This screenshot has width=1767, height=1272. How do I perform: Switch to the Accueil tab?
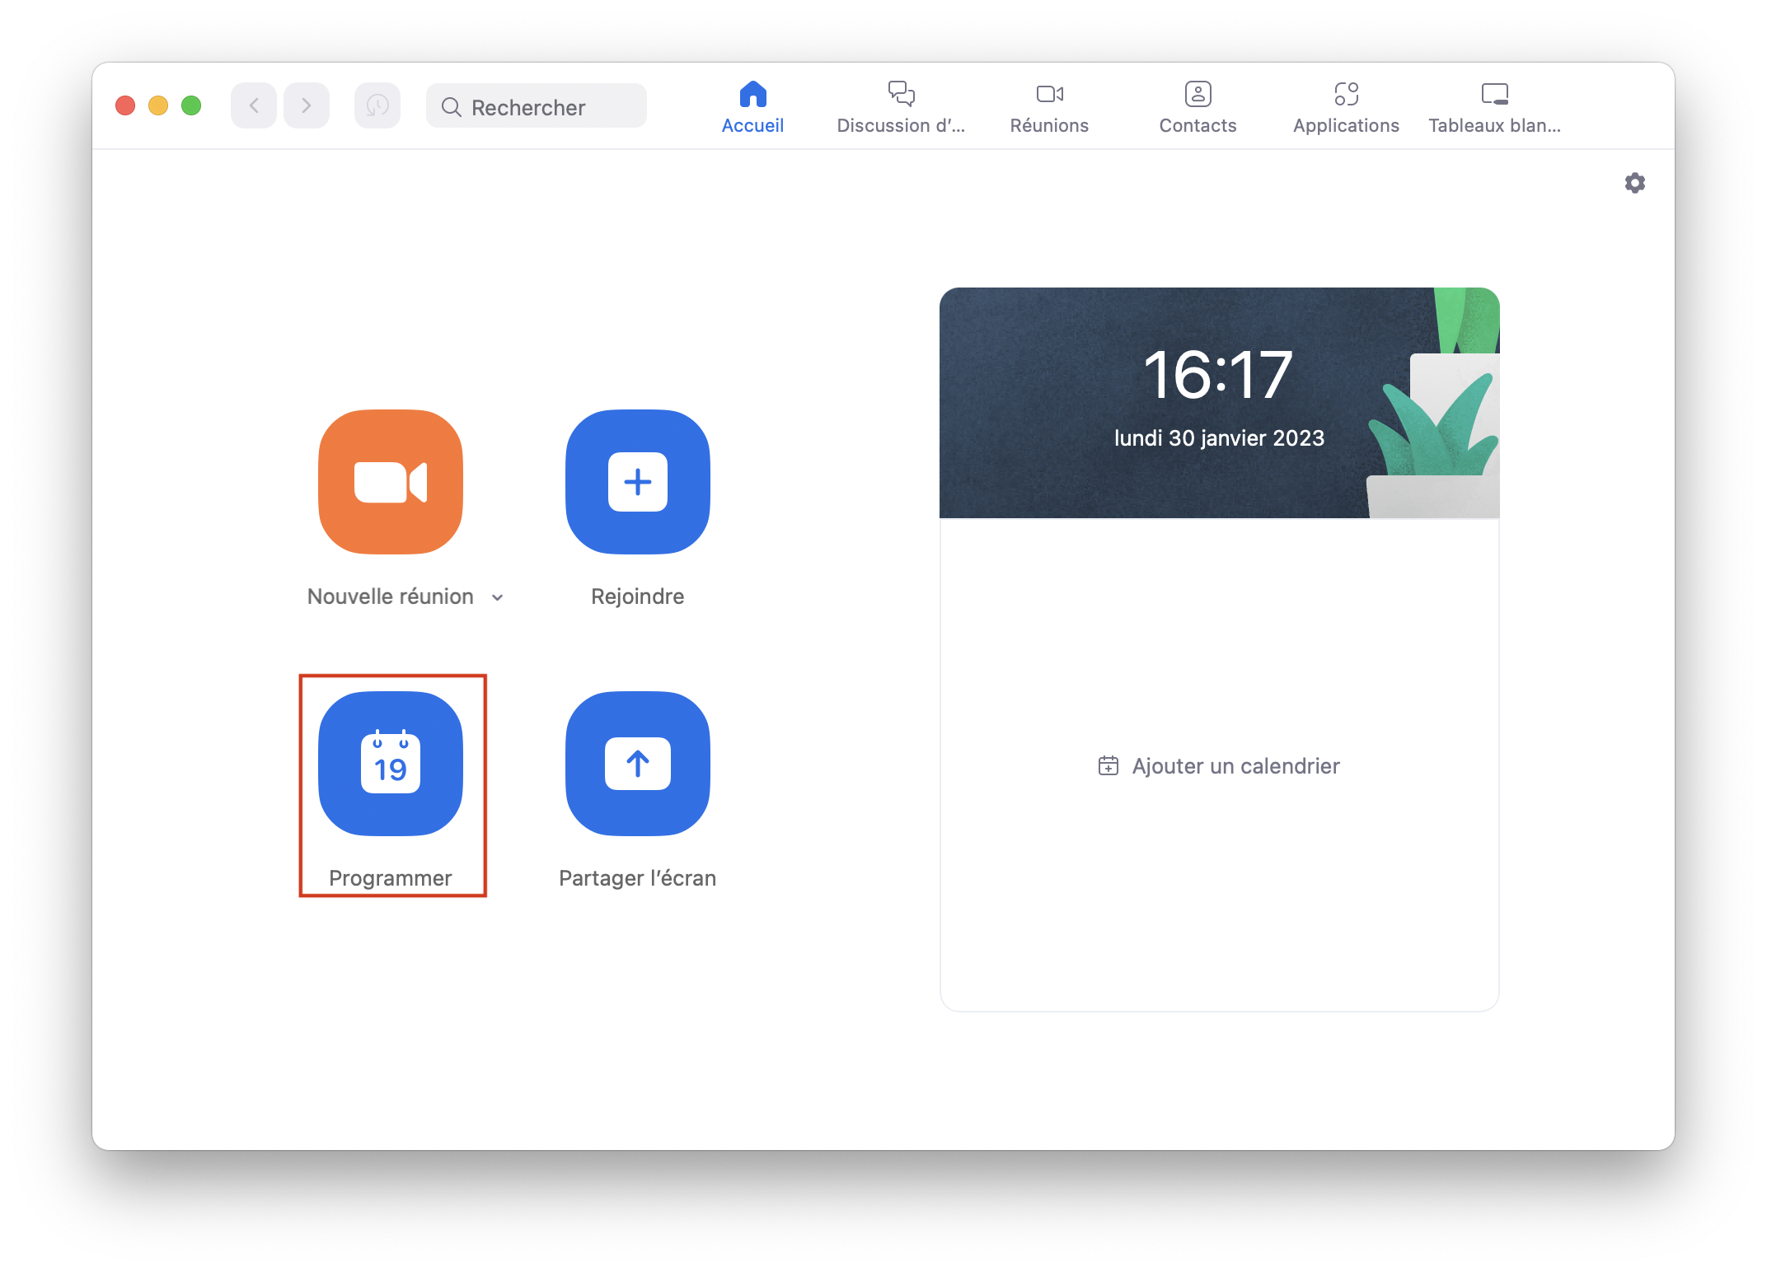[x=752, y=107]
